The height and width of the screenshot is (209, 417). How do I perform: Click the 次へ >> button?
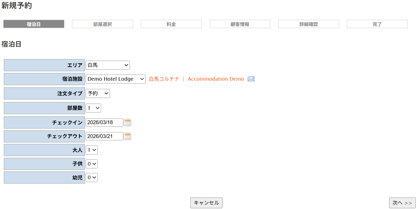(402, 203)
